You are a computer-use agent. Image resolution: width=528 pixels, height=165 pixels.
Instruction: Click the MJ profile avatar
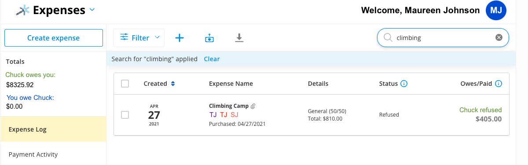tap(496, 10)
